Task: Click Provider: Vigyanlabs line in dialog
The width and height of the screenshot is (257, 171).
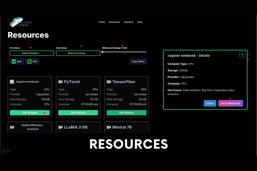Action: click(181, 77)
